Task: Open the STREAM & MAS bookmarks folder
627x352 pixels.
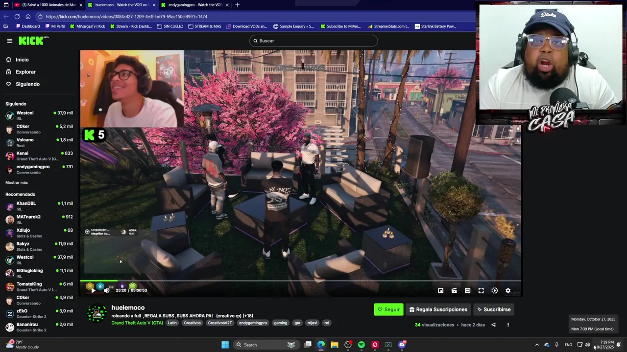Action: tap(205, 26)
